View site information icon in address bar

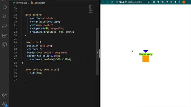tap(117, 2)
